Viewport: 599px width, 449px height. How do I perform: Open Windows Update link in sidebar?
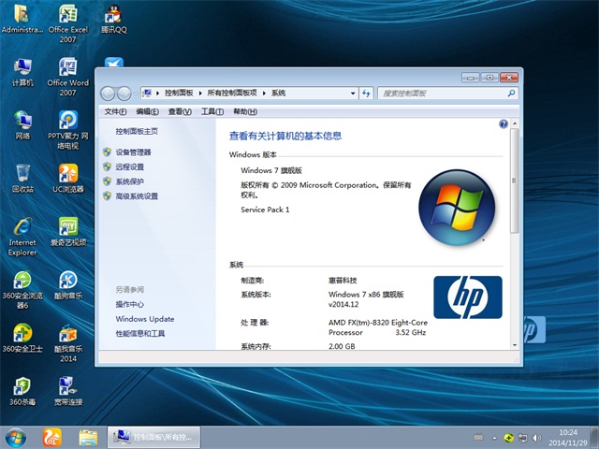(145, 319)
